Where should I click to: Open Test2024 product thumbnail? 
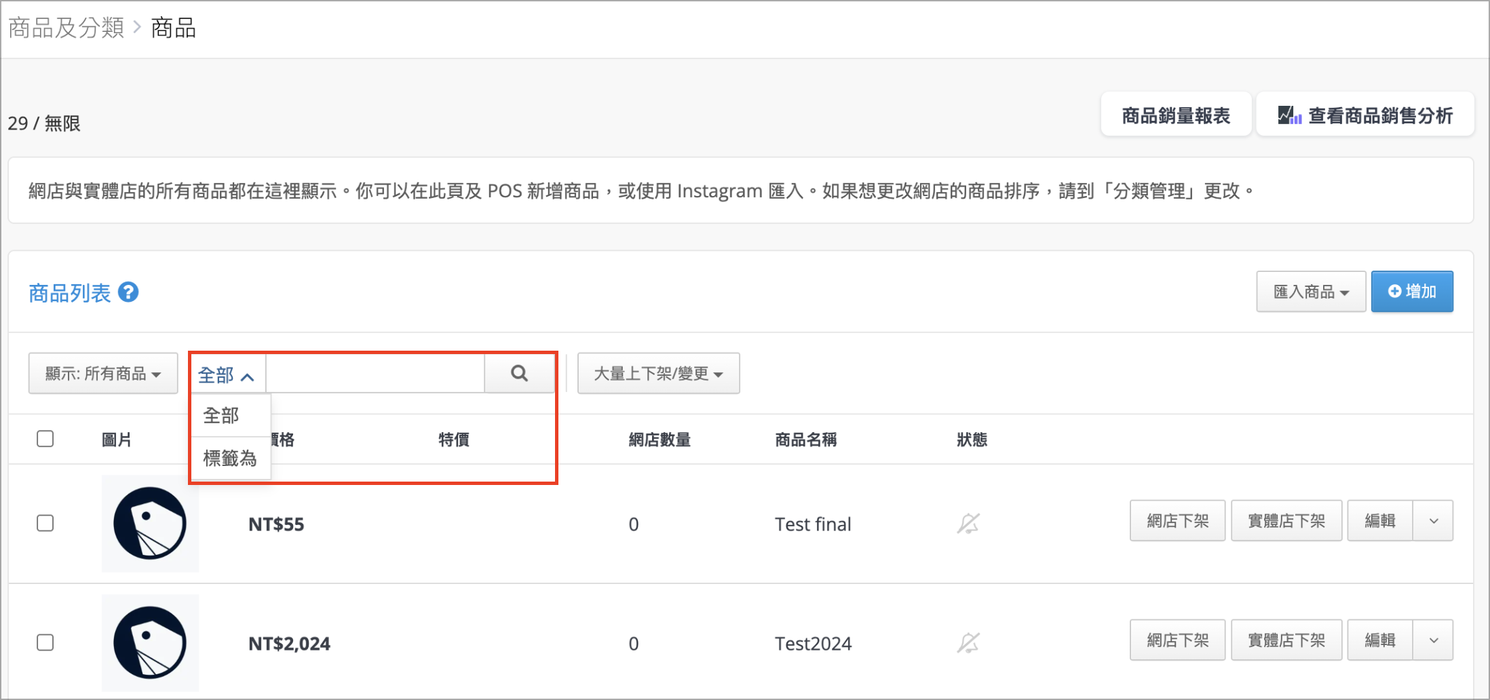click(x=150, y=642)
